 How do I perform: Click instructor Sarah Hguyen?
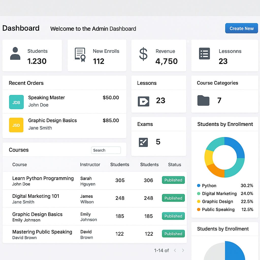coord(88,181)
